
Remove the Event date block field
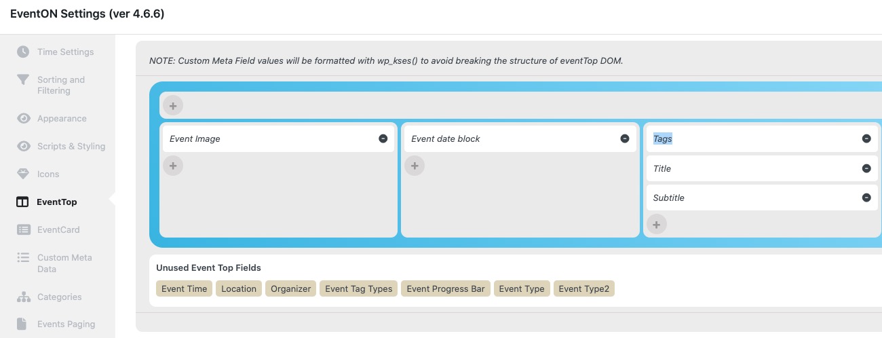tap(625, 138)
